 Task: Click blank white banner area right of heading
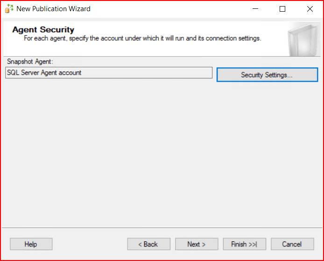point(187,29)
